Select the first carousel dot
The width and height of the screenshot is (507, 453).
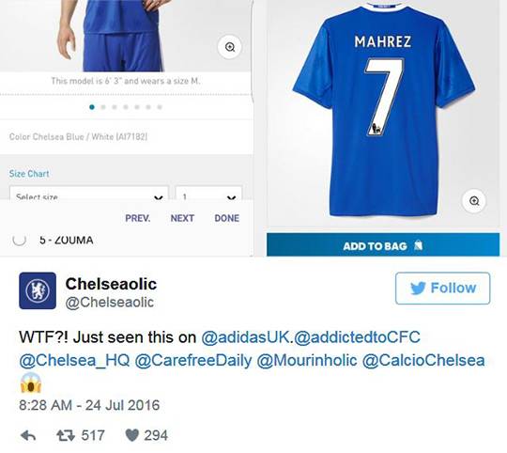92,107
